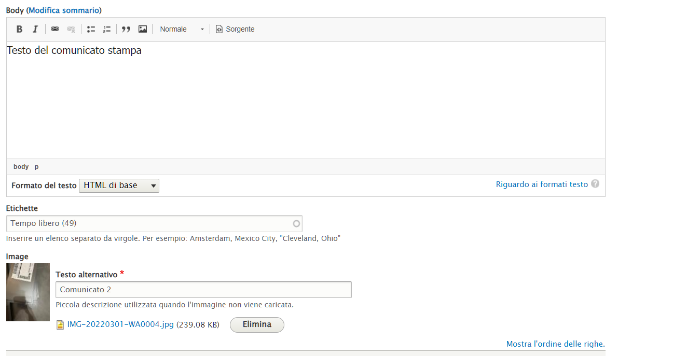Insert a bulleted list
This screenshot has height=356, width=673.
tap(91, 29)
